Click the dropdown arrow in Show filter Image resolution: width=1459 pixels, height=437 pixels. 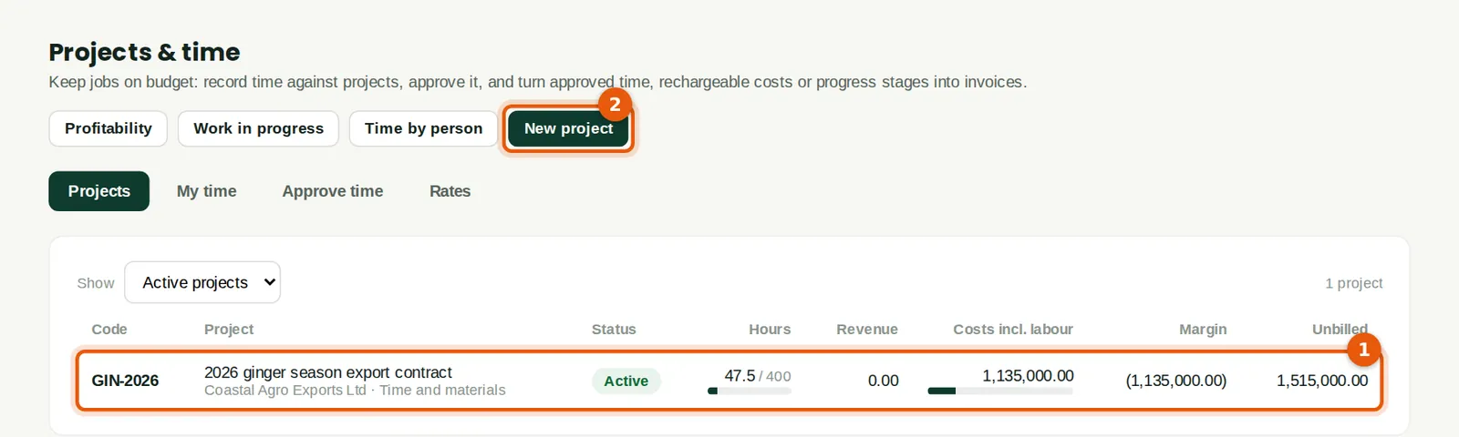point(270,282)
